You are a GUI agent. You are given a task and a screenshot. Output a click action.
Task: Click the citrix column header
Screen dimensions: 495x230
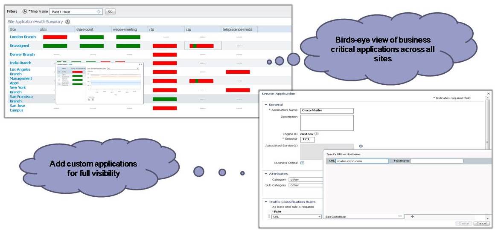coord(43,29)
